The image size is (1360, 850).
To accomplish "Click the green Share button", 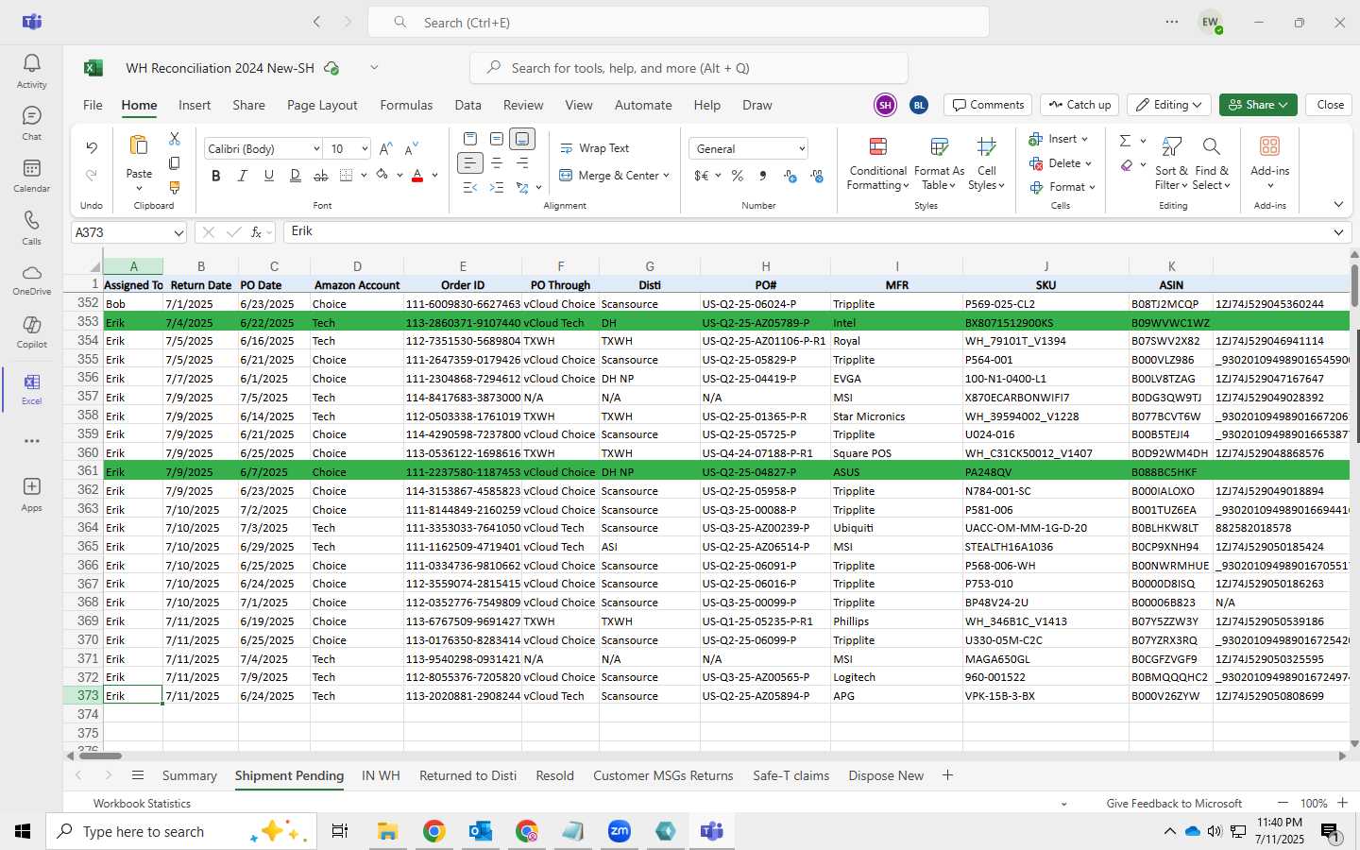I will pyautogui.click(x=1258, y=105).
